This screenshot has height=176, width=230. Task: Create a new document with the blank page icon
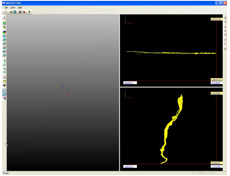[6, 12]
